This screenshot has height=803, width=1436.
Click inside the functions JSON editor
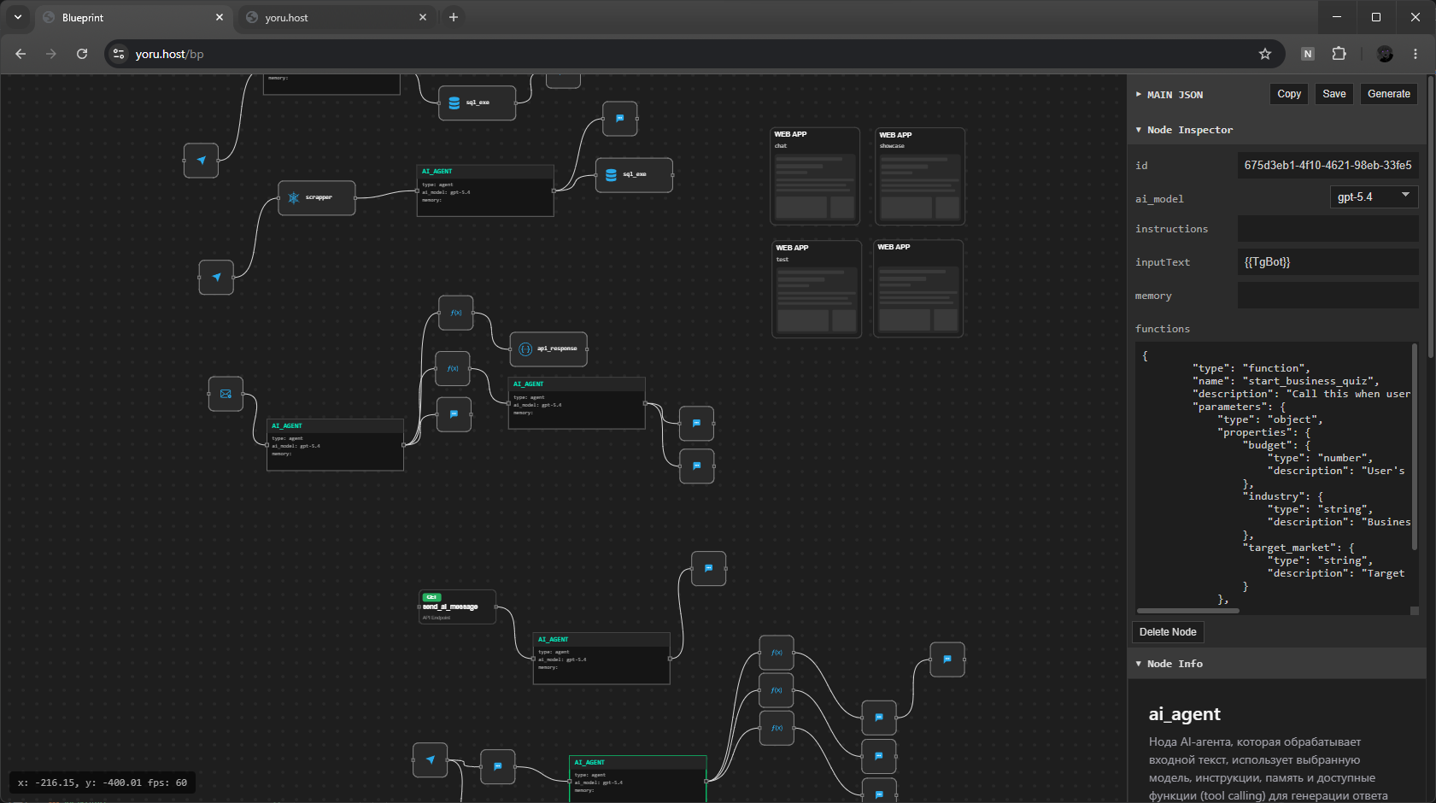coord(1273,474)
